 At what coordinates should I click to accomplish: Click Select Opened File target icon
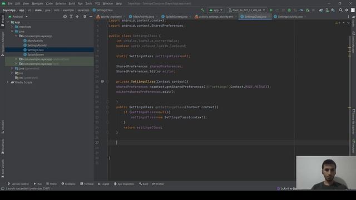coord(65,17)
